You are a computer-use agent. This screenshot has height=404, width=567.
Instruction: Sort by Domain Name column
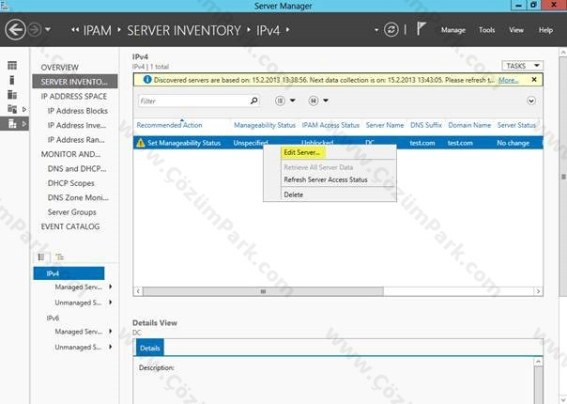point(469,125)
